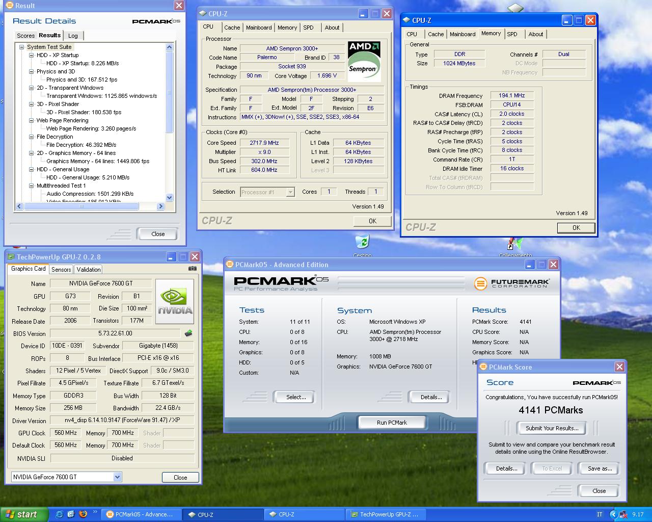Click Close in the Result Details window

pyautogui.click(x=158, y=234)
